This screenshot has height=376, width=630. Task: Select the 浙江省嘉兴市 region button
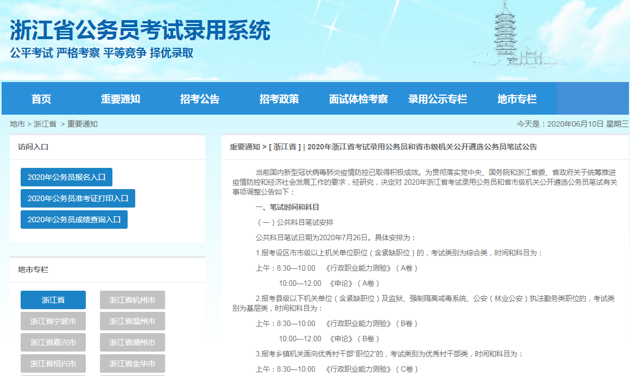53,342
